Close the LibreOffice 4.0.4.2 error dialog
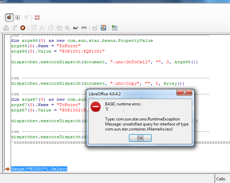 click(184, 93)
